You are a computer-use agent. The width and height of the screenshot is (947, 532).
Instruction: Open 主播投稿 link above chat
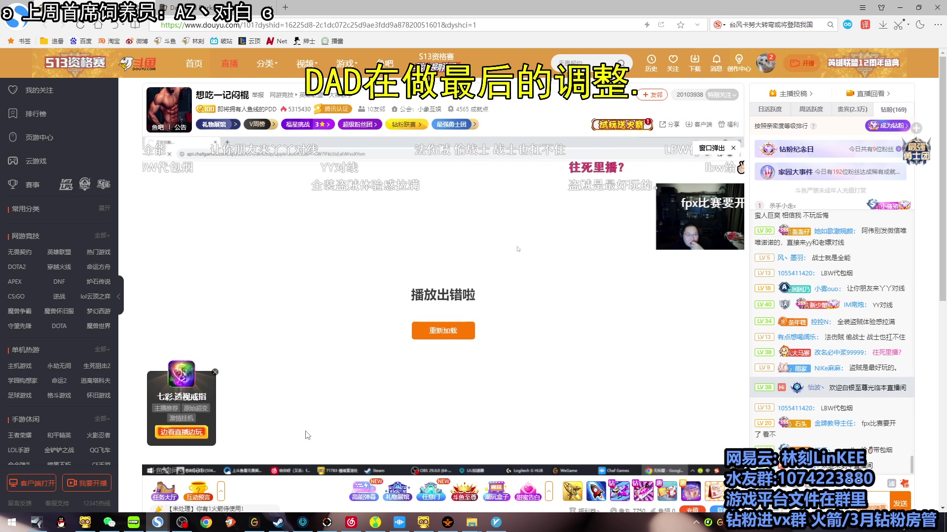click(791, 94)
